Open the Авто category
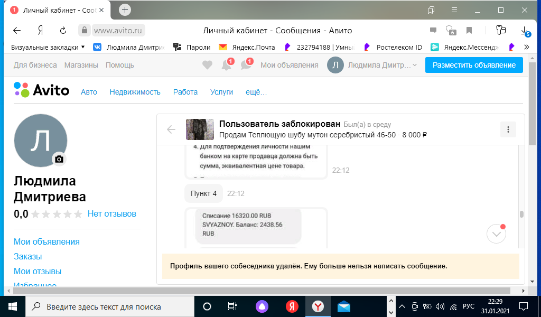This screenshot has height=317, width=541. click(89, 92)
